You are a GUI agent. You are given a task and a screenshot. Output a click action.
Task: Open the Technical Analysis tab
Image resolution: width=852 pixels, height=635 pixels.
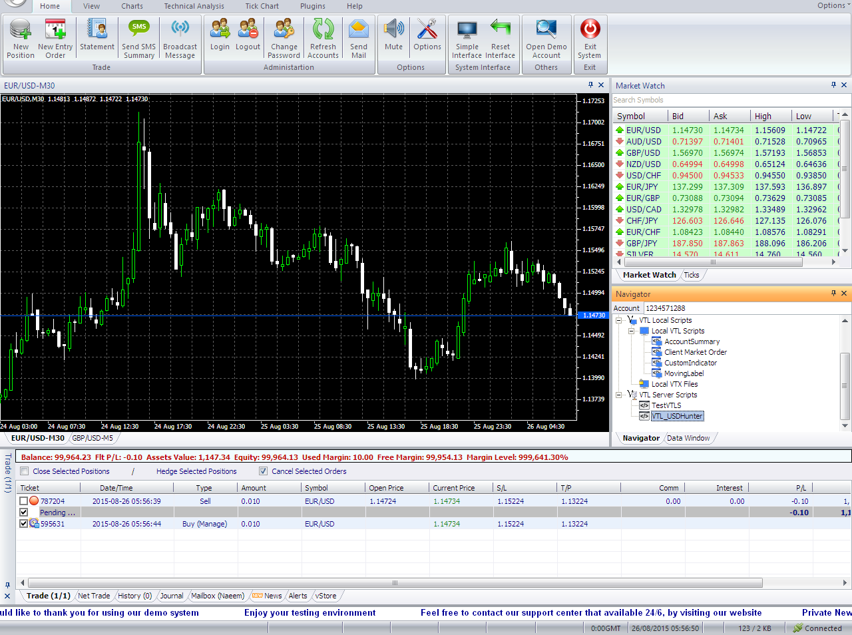pos(194,6)
